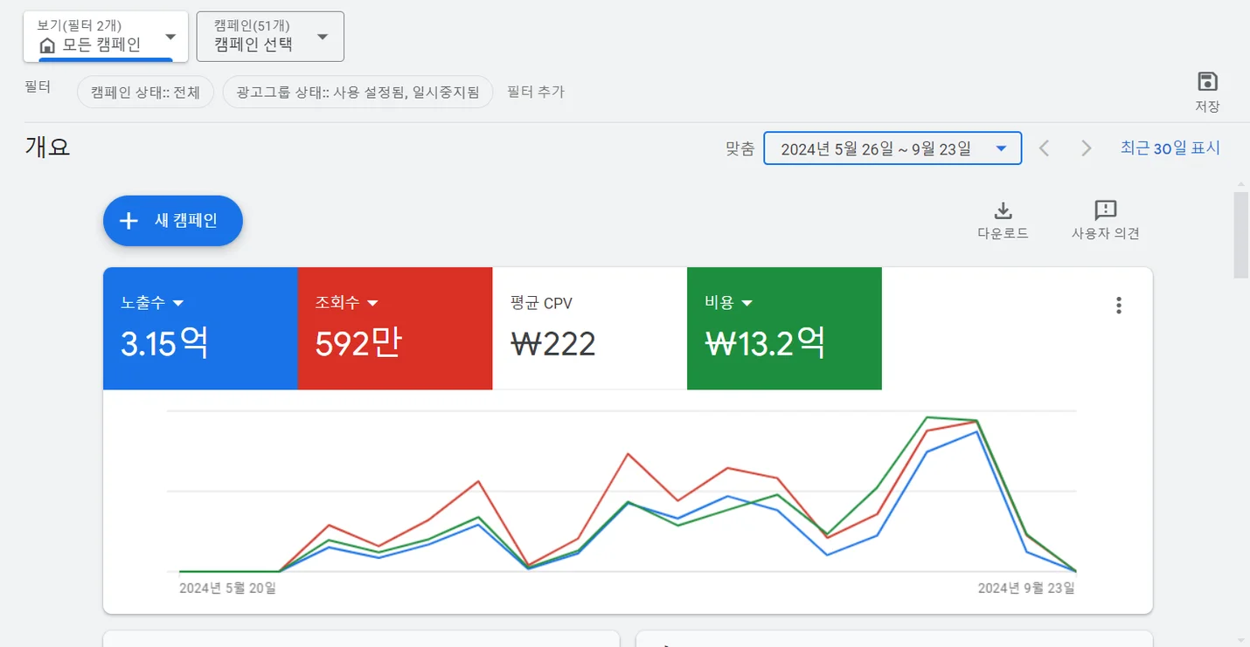Click the plus icon on new campaign button

128,221
